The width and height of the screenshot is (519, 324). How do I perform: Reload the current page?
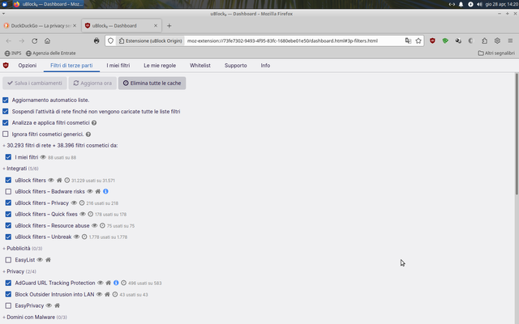tap(34, 40)
